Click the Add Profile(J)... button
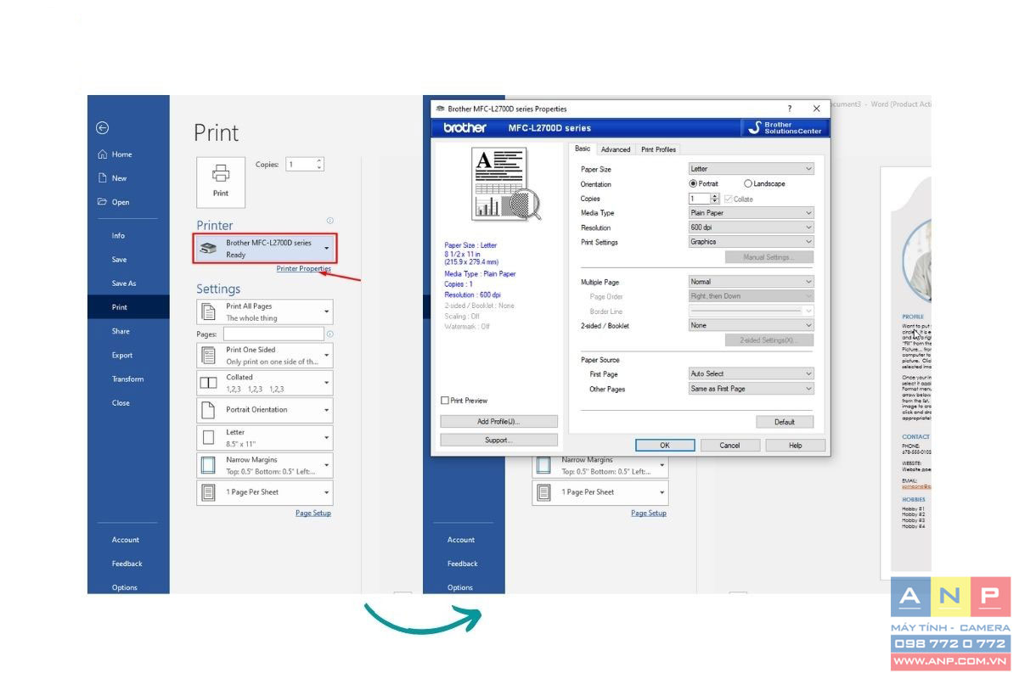This screenshot has height=679, width=1019. point(498,421)
